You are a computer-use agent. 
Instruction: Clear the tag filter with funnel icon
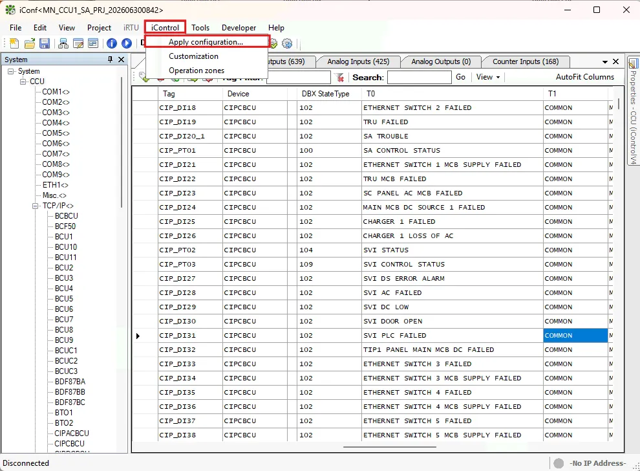(x=339, y=77)
